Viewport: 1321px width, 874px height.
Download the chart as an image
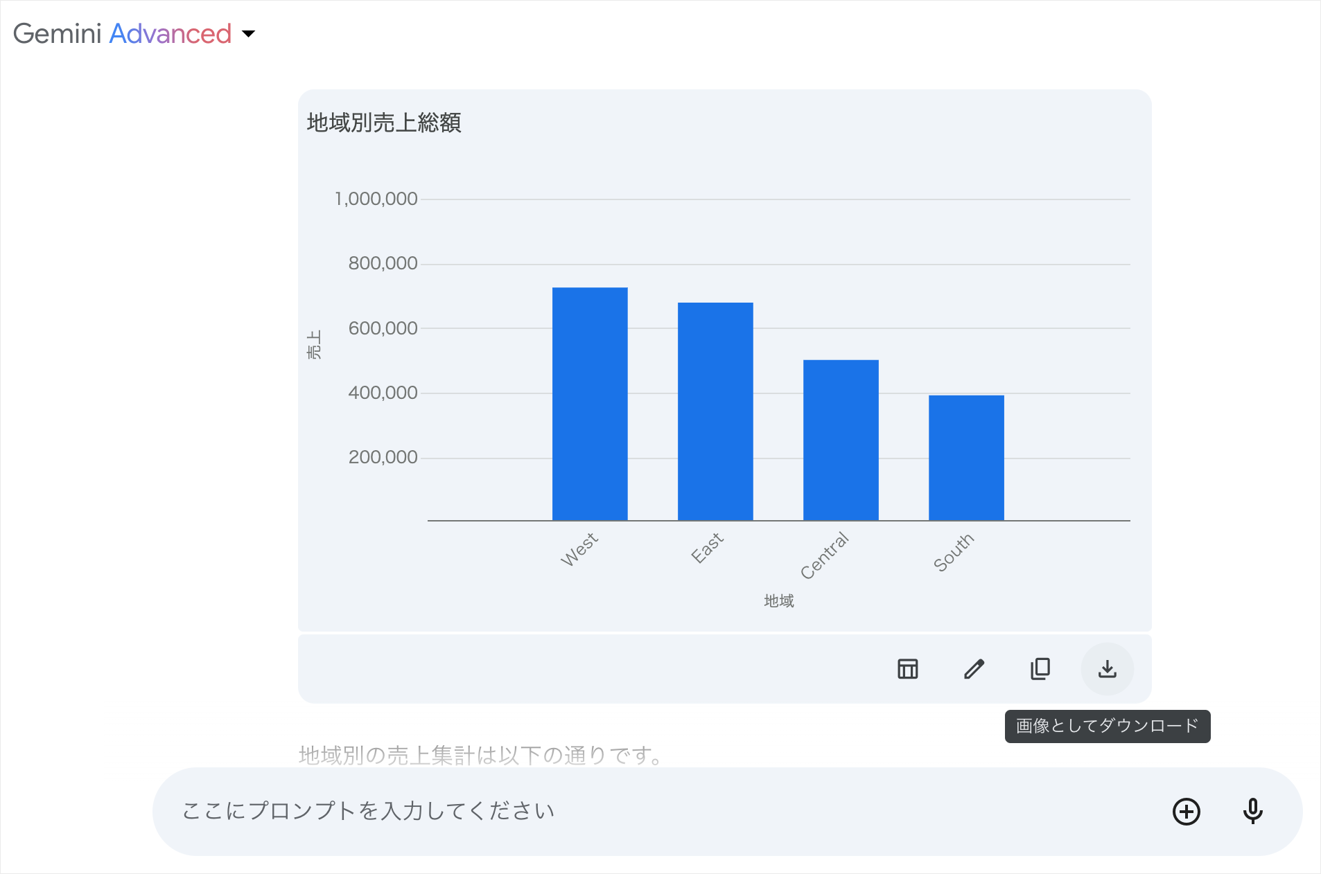pyautogui.click(x=1107, y=669)
